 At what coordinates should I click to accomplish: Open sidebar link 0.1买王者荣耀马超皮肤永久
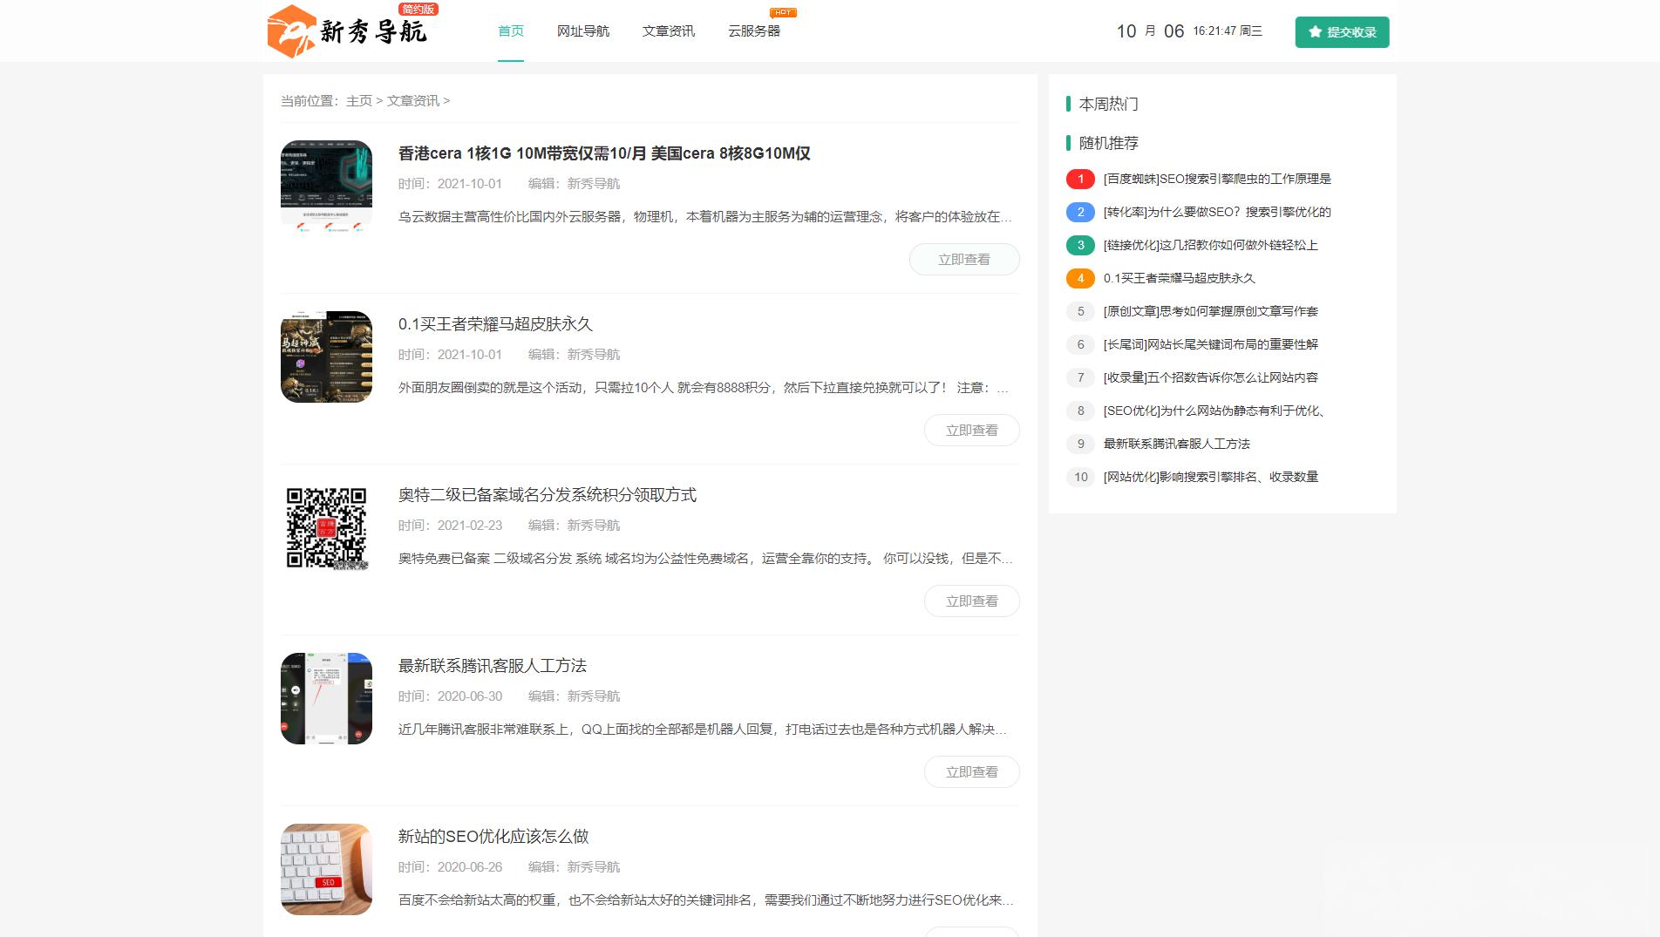point(1180,278)
